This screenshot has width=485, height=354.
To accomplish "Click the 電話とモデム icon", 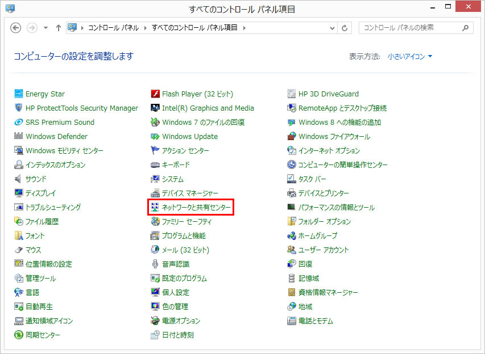I will tap(291, 321).
